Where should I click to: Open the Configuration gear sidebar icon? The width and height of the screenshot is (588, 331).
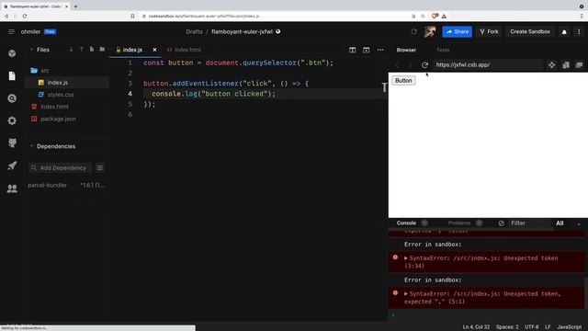click(x=12, y=120)
